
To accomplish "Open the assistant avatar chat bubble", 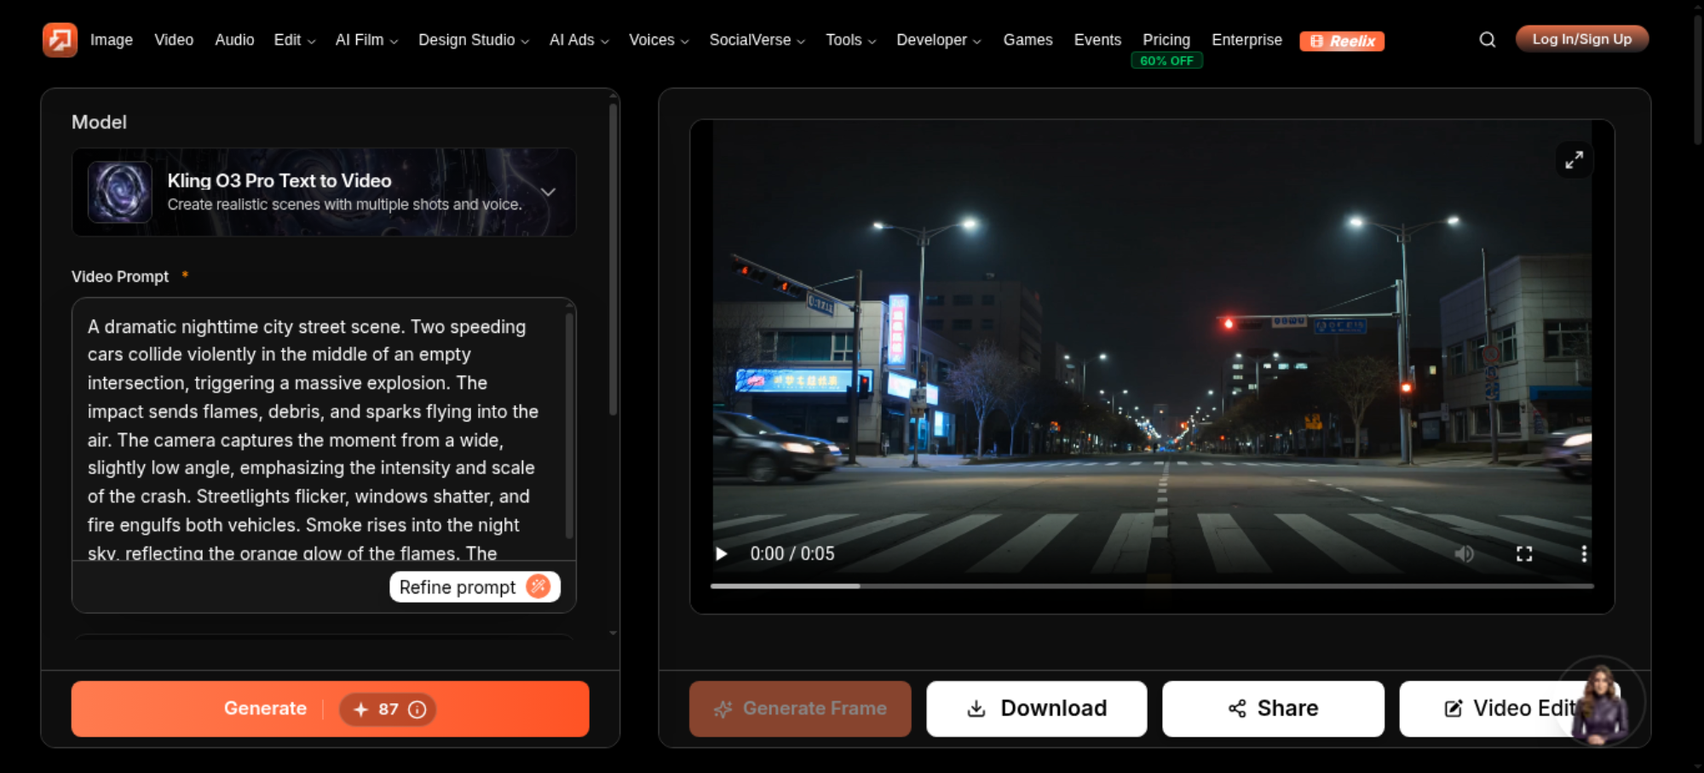I will point(1602,701).
